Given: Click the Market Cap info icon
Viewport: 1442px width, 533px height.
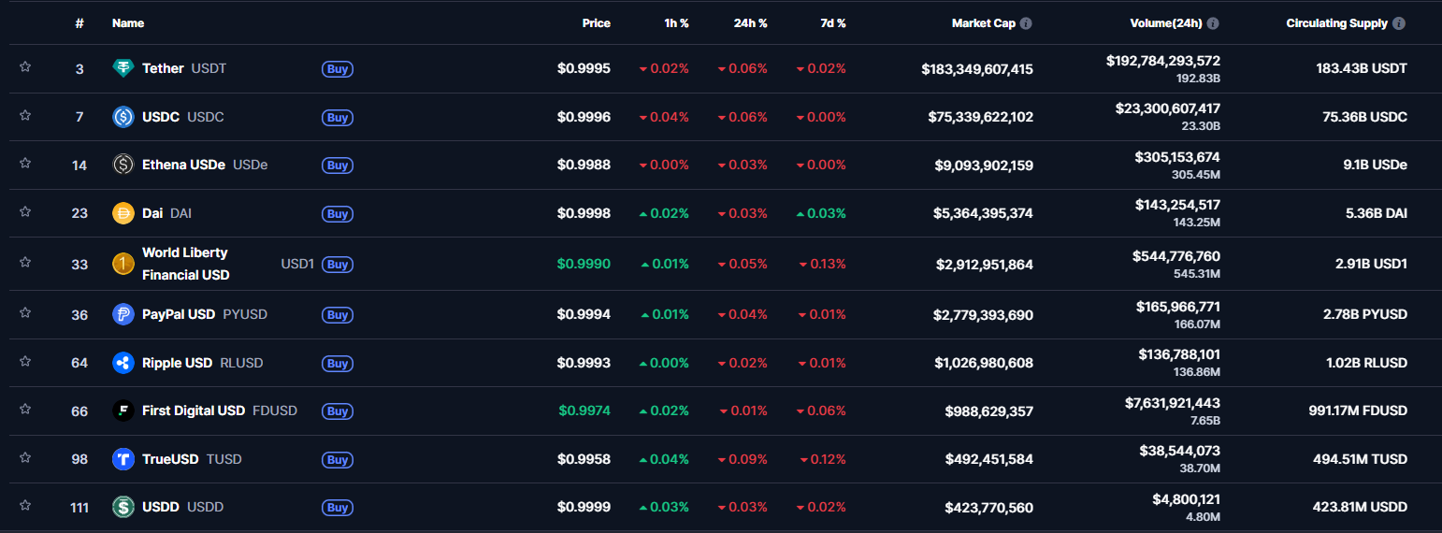Looking at the screenshot, I should coord(1026,23).
